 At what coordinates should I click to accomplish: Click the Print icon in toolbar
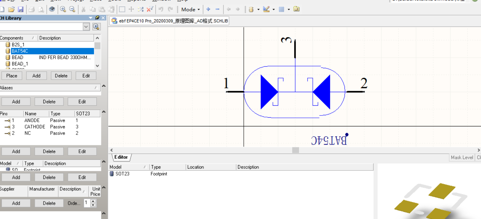pyautogui.click(x=31, y=9)
